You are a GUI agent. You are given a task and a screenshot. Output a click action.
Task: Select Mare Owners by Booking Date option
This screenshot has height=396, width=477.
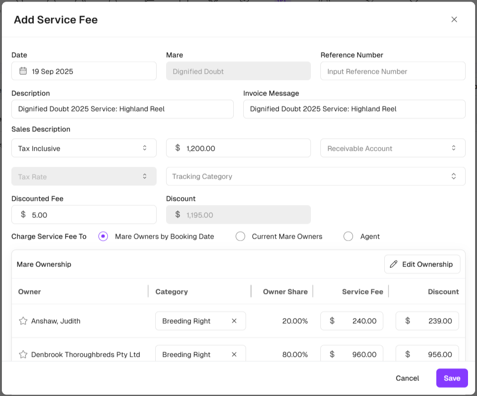click(103, 236)
